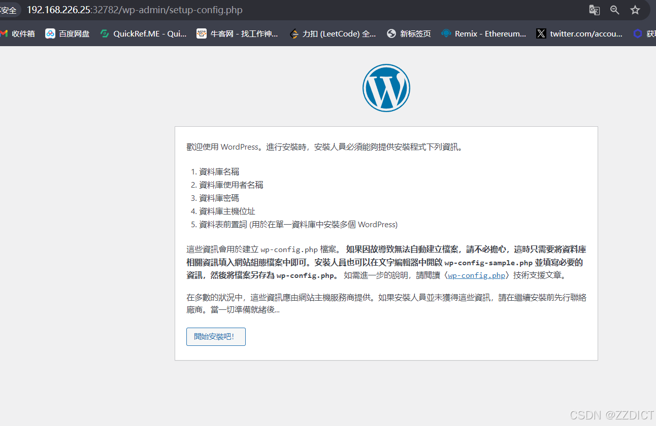
Task: Open the Remix - Ethereum bookmark
Action: (484, 33)
